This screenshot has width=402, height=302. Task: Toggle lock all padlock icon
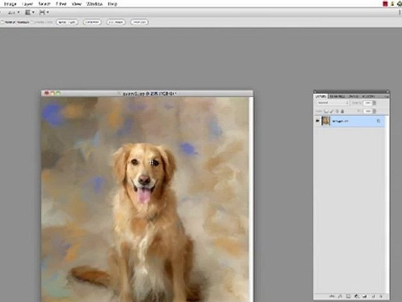tap(342, 111)
